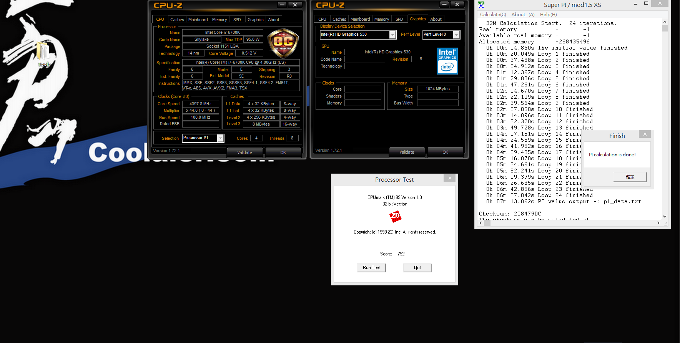Open Mainboard tab in right CPU-Z

(360, 19)
